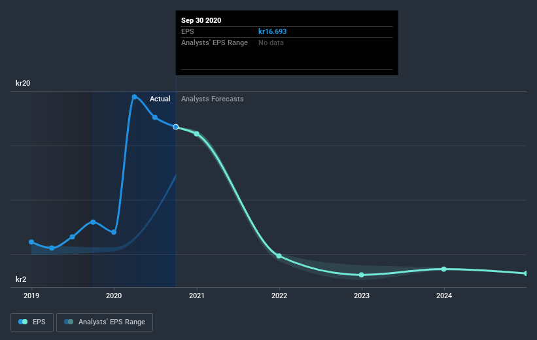
Task: Select the EPS data point at 2019
Action: [x=31, y=242]
